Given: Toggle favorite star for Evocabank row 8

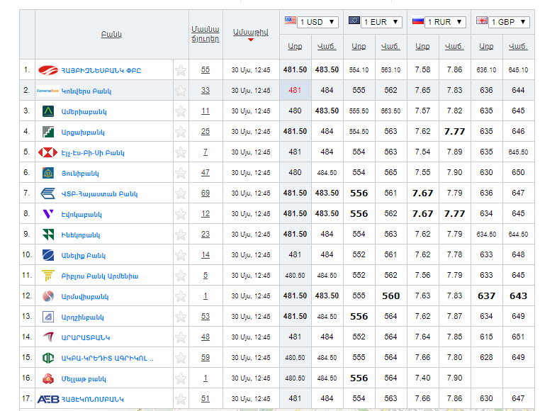Looking at the screenshot, I should (181, 214).
